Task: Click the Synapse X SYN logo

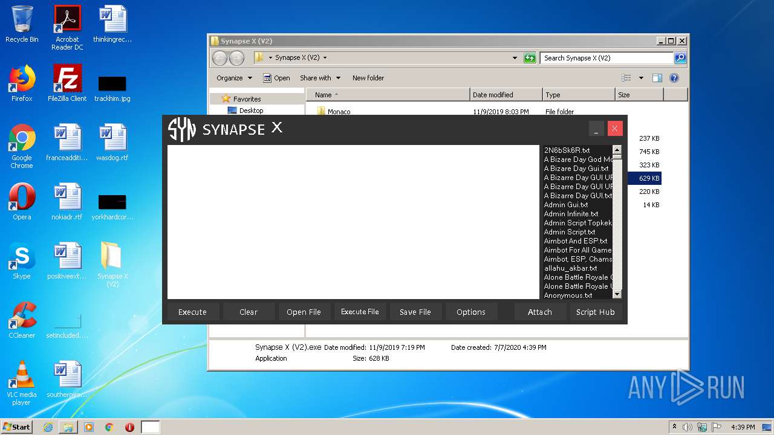Action: point(182,129)
